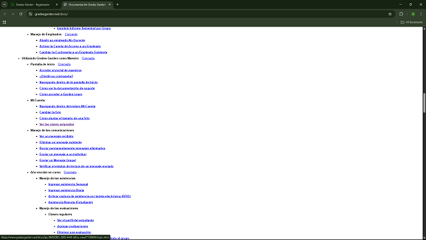Open Cambiar la Contraseña a un Empleado Existente
426x240 pixels.
[73, 52]
